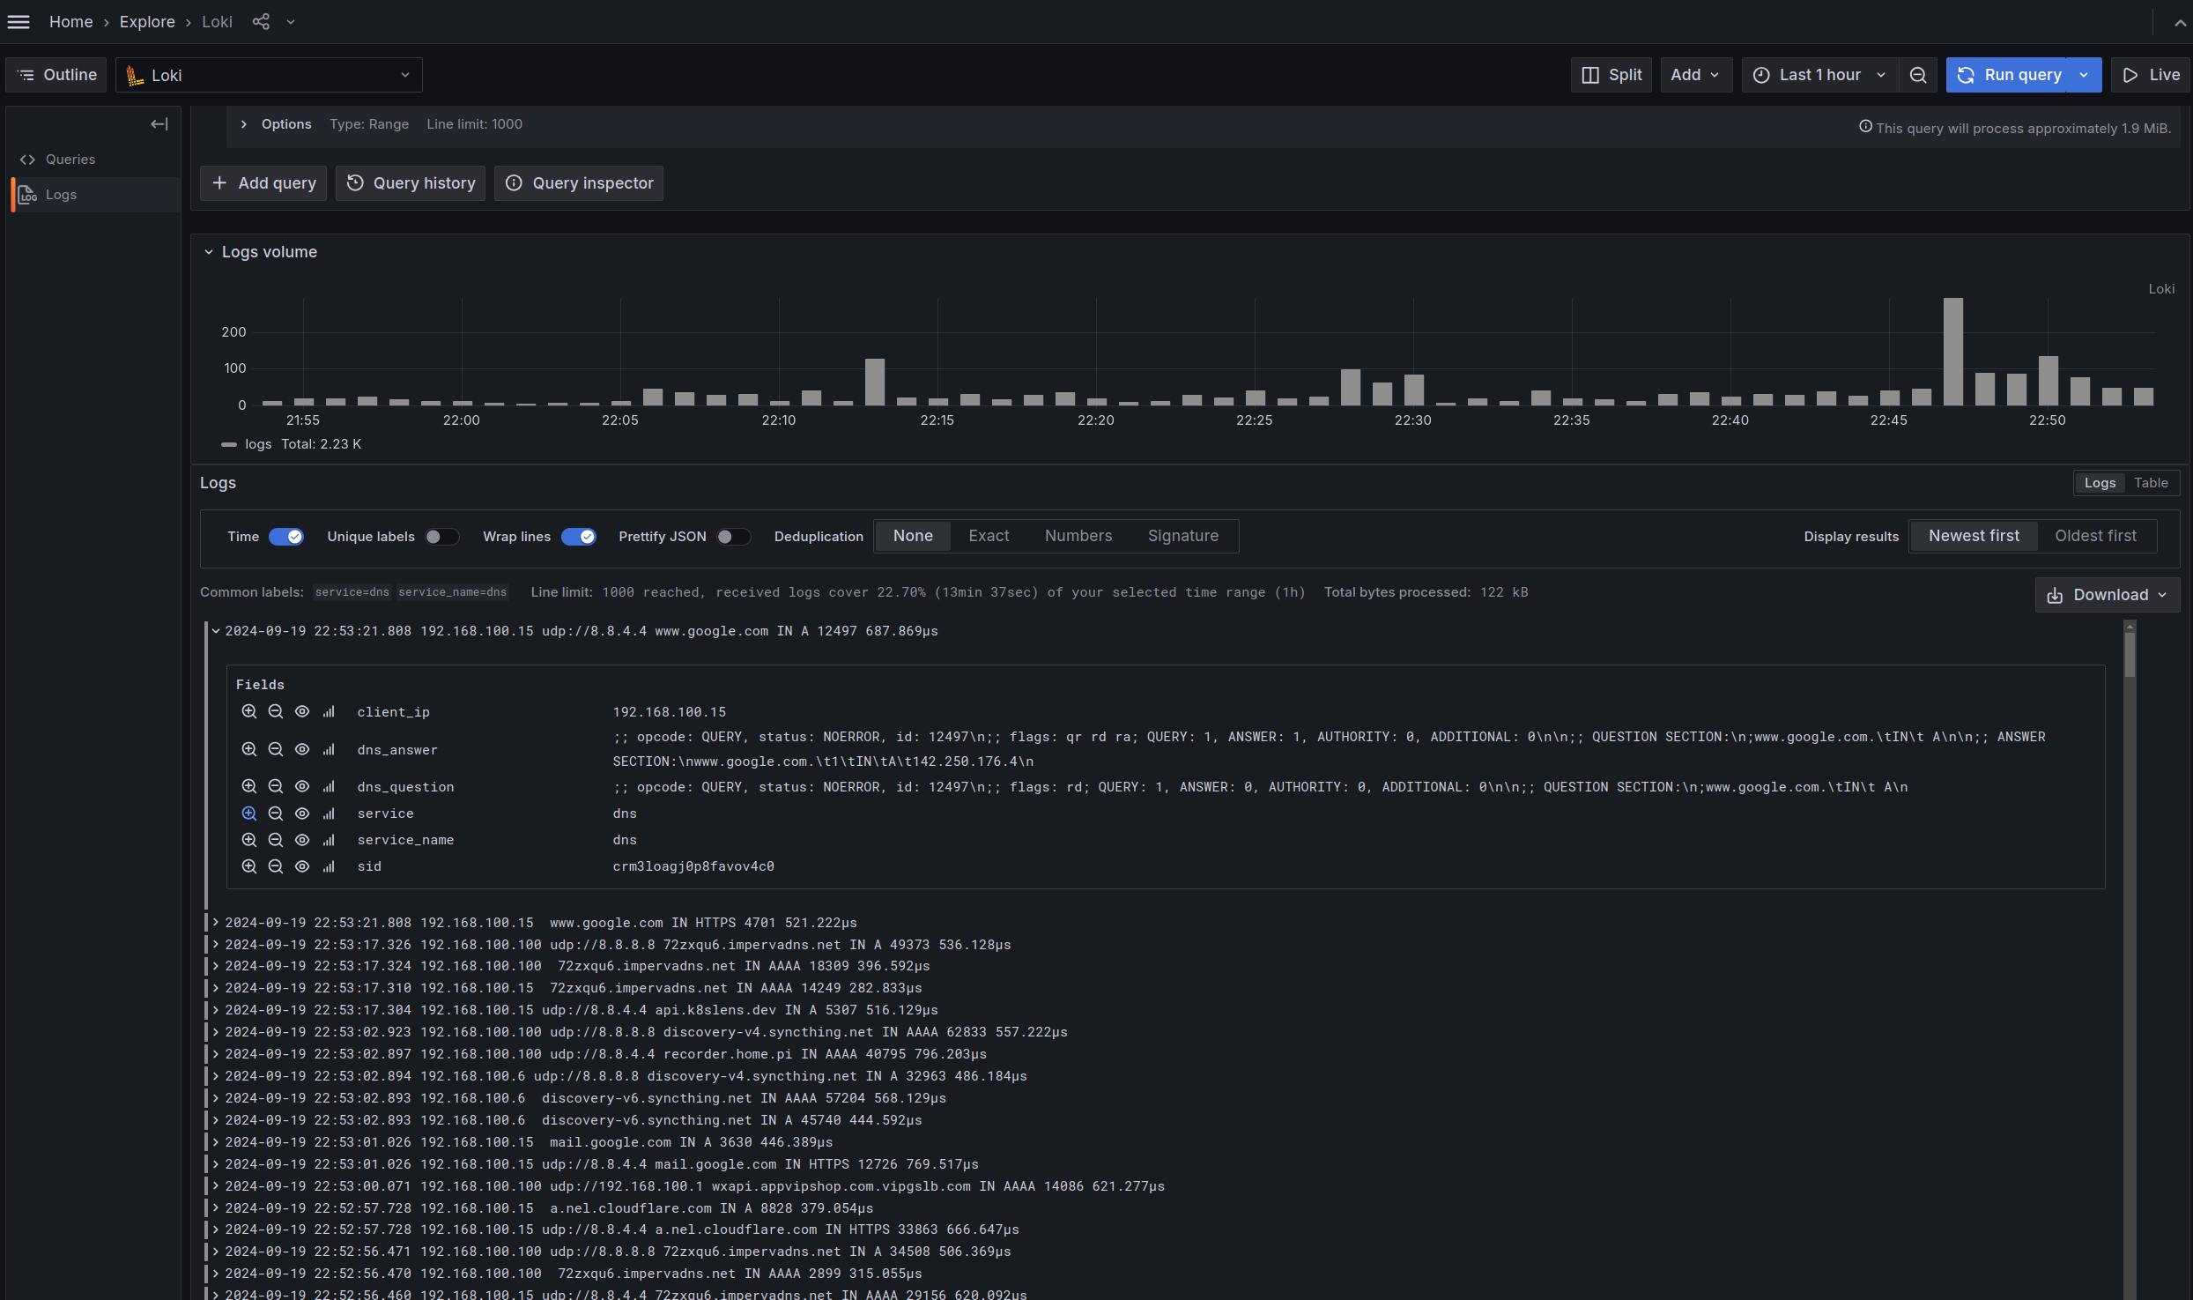Switch to Table view

point(2151,483)
